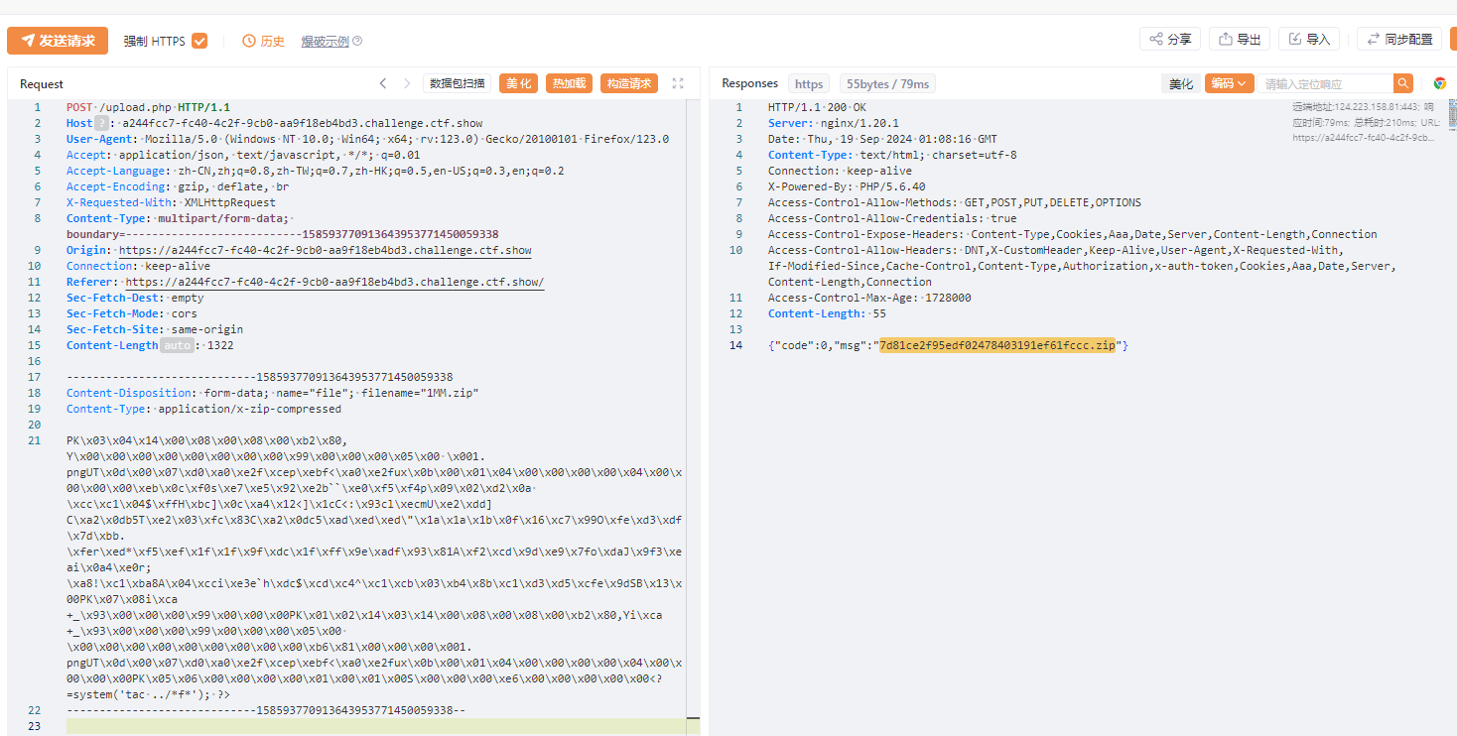Click the 55bytes / 79ms response tag
Viewport: 1457px width, 736px height.
(887, 83)
